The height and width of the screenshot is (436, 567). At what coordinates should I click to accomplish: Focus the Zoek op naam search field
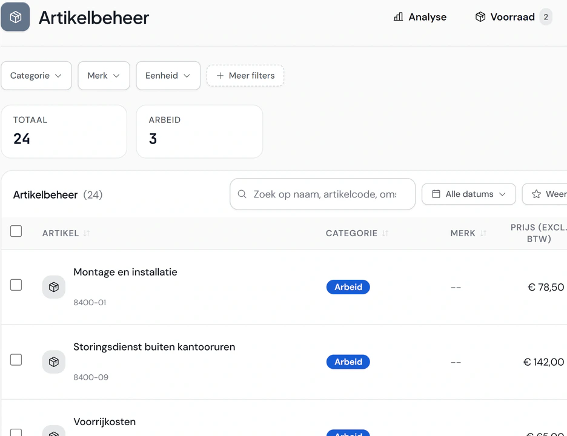click(x=322, y=194)
